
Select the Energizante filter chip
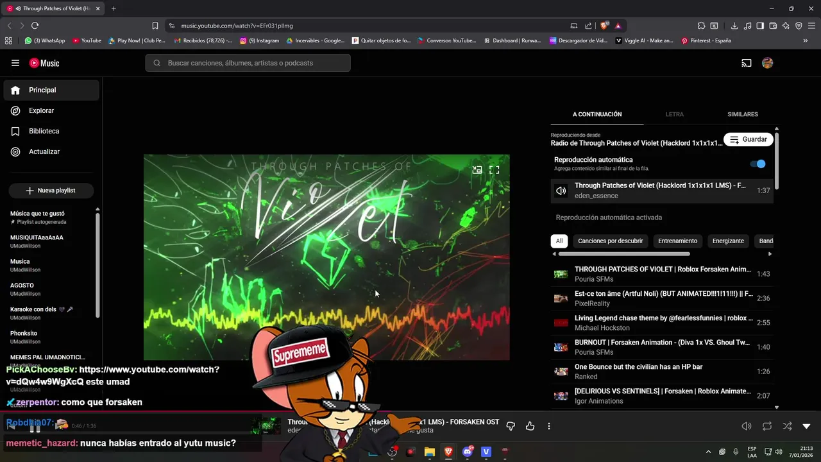728,241
